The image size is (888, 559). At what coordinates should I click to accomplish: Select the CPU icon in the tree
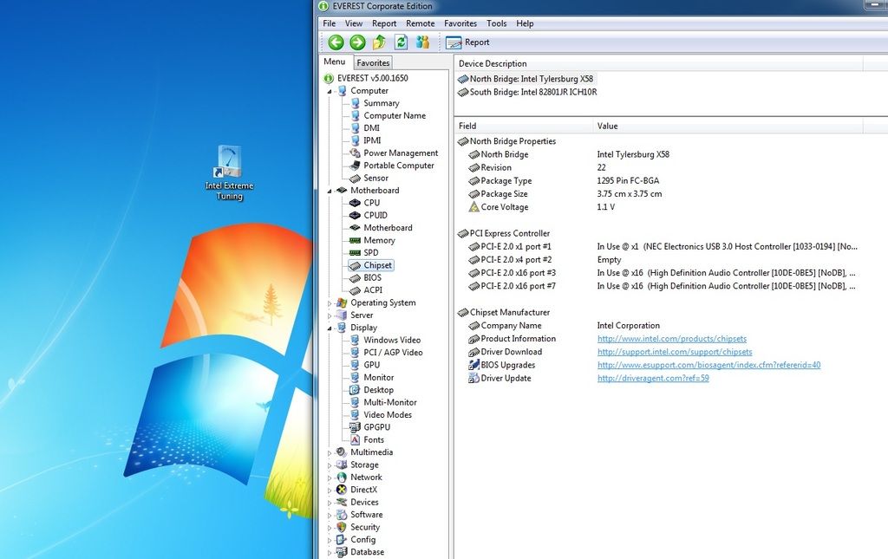pos(355,203)
